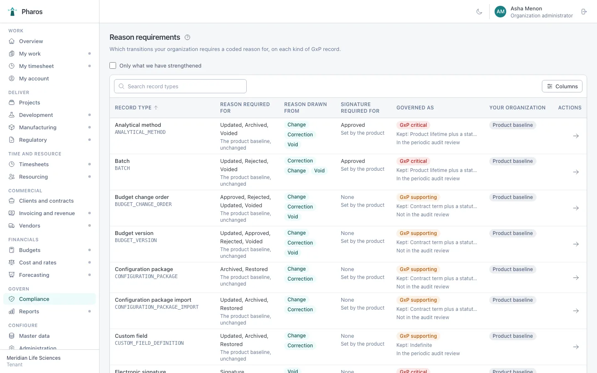Open Budget version row arrow
Viewport: 597px width, 373px height.
click(576, 244)
